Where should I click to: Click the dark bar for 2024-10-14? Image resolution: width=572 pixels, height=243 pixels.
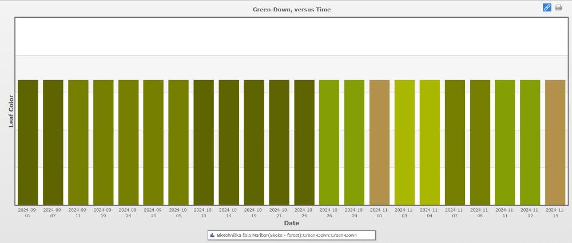coord(229,142)
